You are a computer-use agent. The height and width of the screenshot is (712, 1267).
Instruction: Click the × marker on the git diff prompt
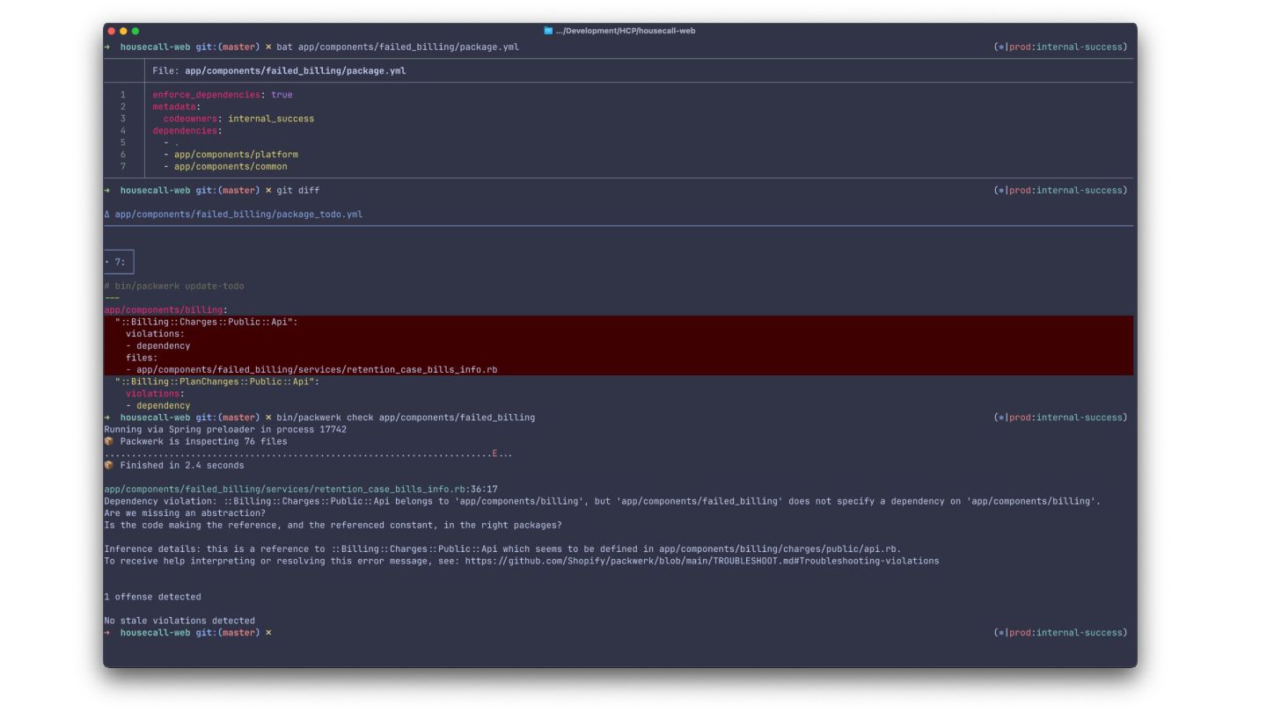268,191
